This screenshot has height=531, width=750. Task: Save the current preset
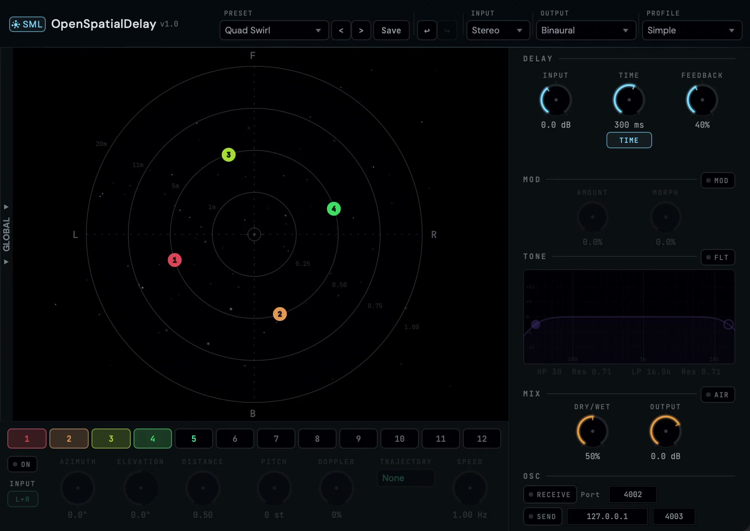[391, 30]
